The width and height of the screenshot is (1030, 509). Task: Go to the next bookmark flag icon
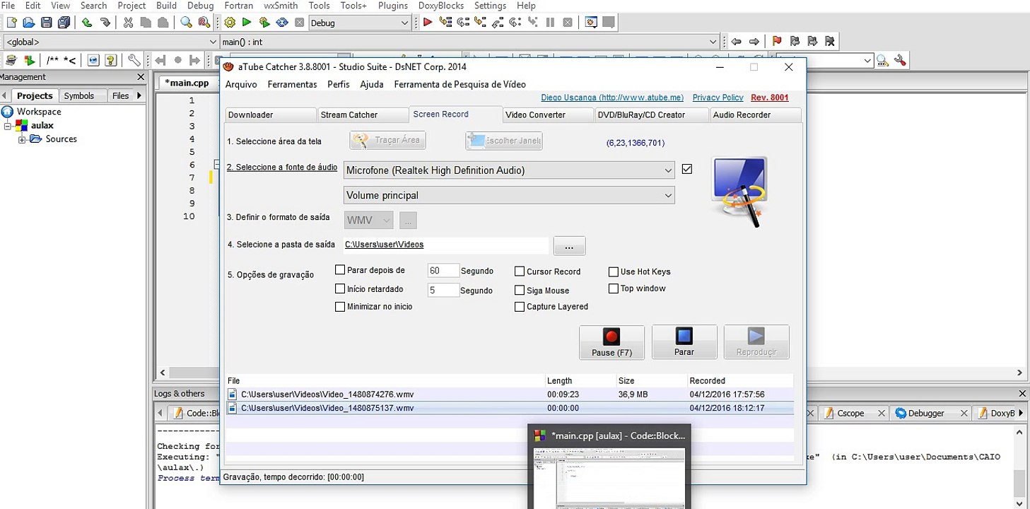(x=812, y=42)
